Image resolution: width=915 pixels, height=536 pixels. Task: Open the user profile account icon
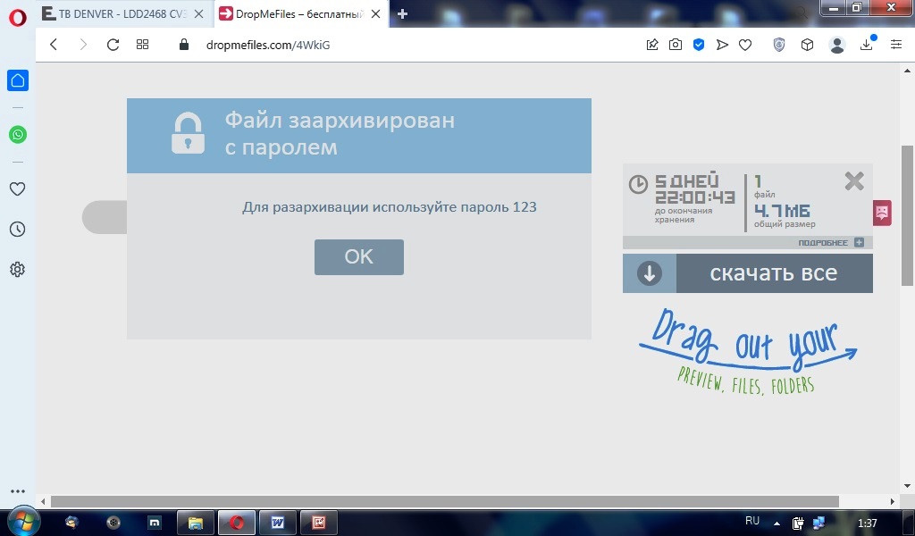(x=836, y=45)
